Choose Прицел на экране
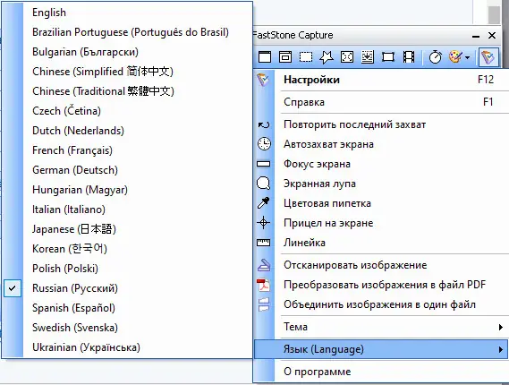This screenshot has height=385, width=509. [381, 223]
